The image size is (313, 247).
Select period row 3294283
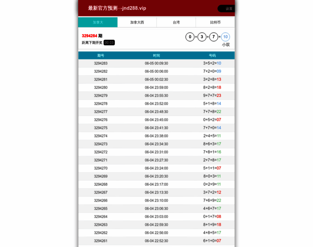pyautogui.click(x=156, y=63)
